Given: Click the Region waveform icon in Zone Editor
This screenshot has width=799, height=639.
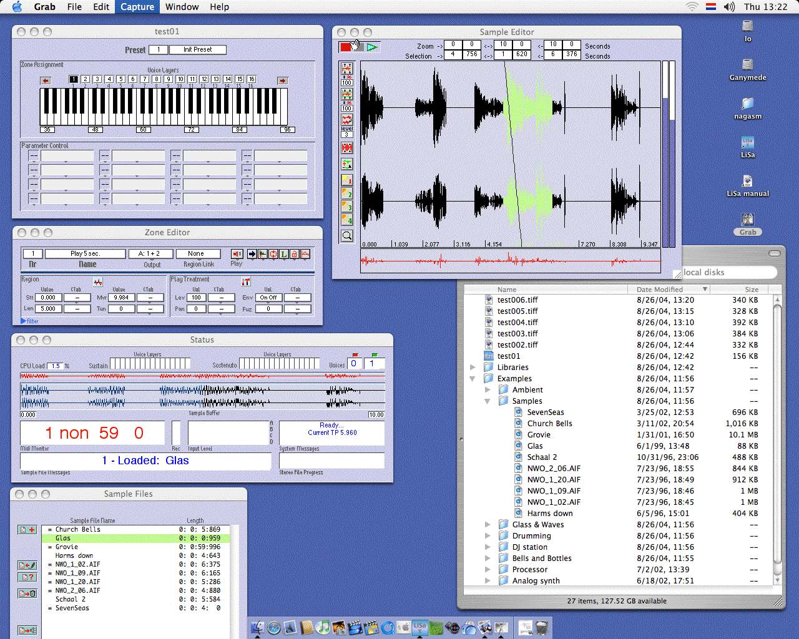Looking at the screenshot, I should point(98,282).
